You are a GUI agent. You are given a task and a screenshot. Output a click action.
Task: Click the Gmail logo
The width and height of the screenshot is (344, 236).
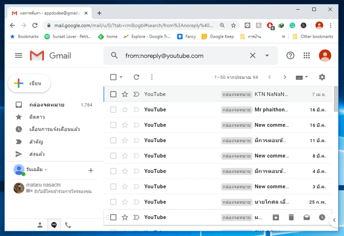51,56
